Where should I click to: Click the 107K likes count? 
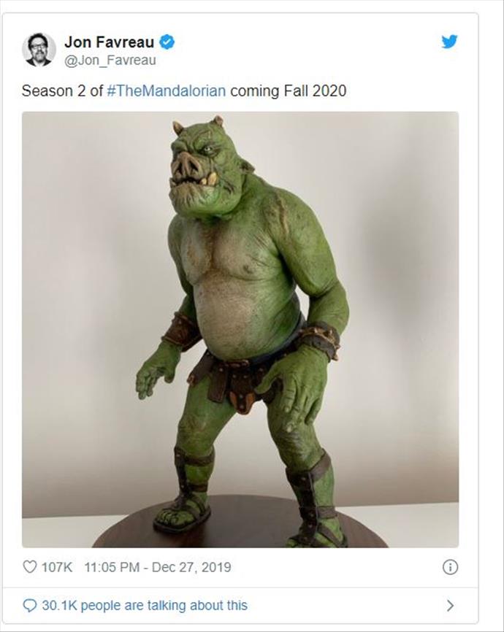click(56, 567)
